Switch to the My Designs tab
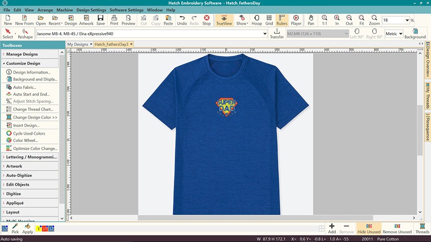 point(78,44)
